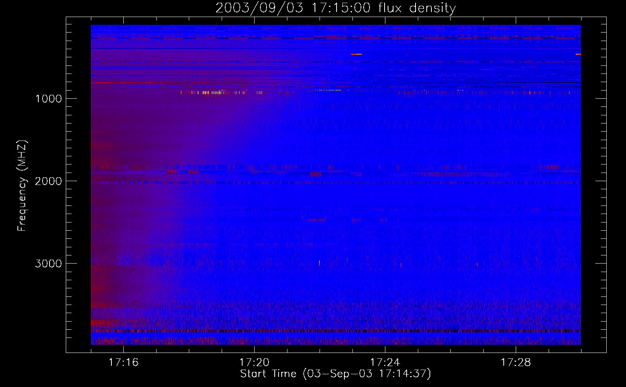Click the 17:24 time tick label
Screen dimensions: 626x387
[x=385, y=362]
